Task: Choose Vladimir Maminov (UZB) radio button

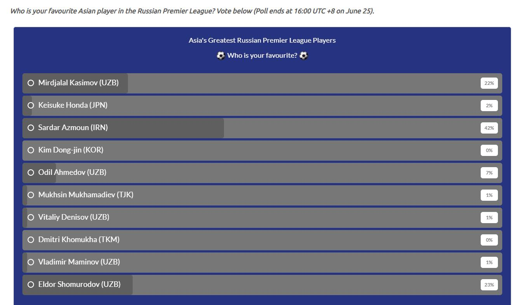Action: (31, 262)
